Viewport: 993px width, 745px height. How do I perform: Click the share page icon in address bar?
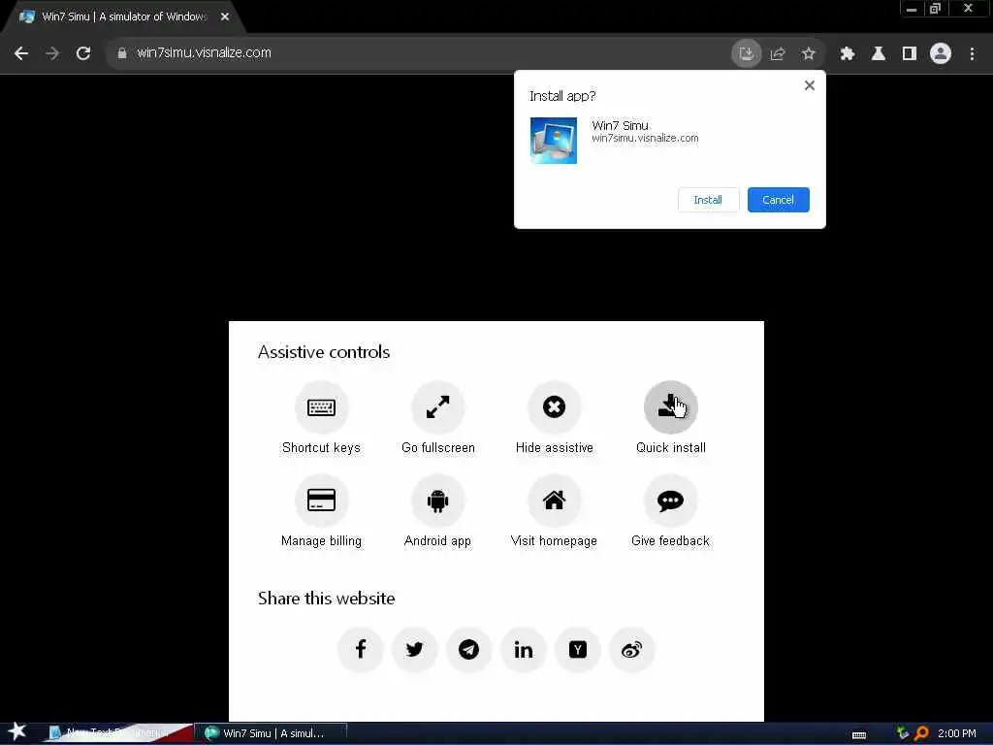coord(778,53)
